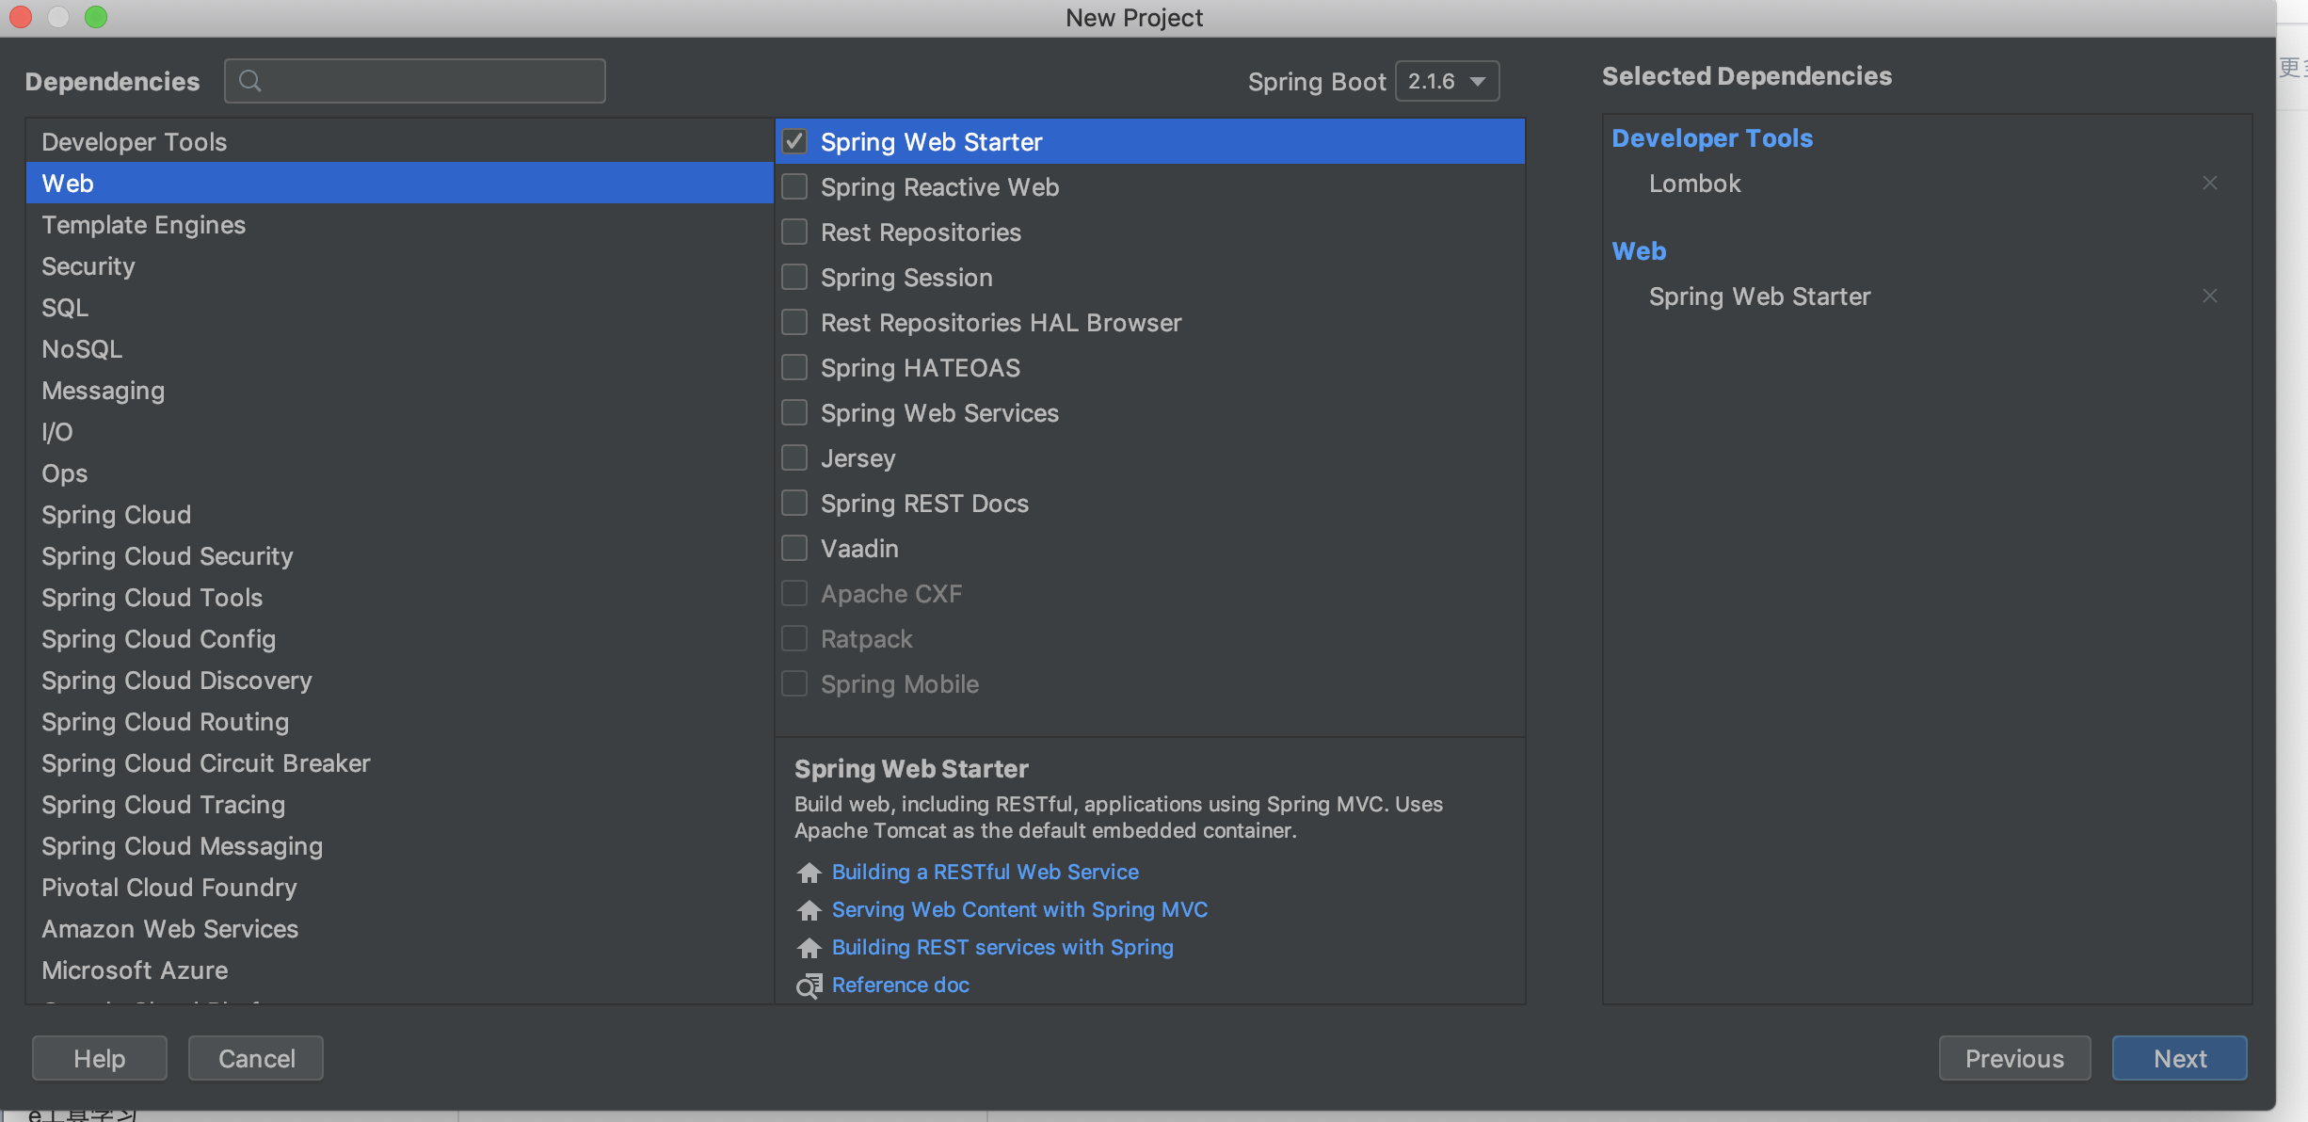Go back with the Previous button
Viewport: 2308px width, 1122px height.
point(2014,1058)
